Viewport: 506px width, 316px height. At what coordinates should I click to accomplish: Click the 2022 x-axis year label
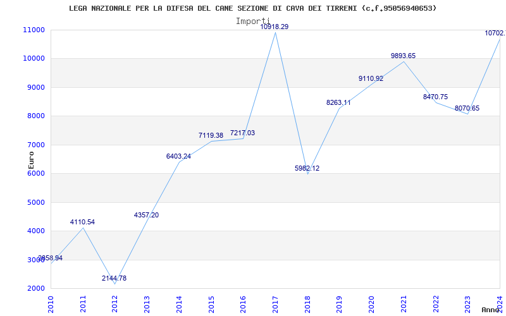(x=436, y=304)
